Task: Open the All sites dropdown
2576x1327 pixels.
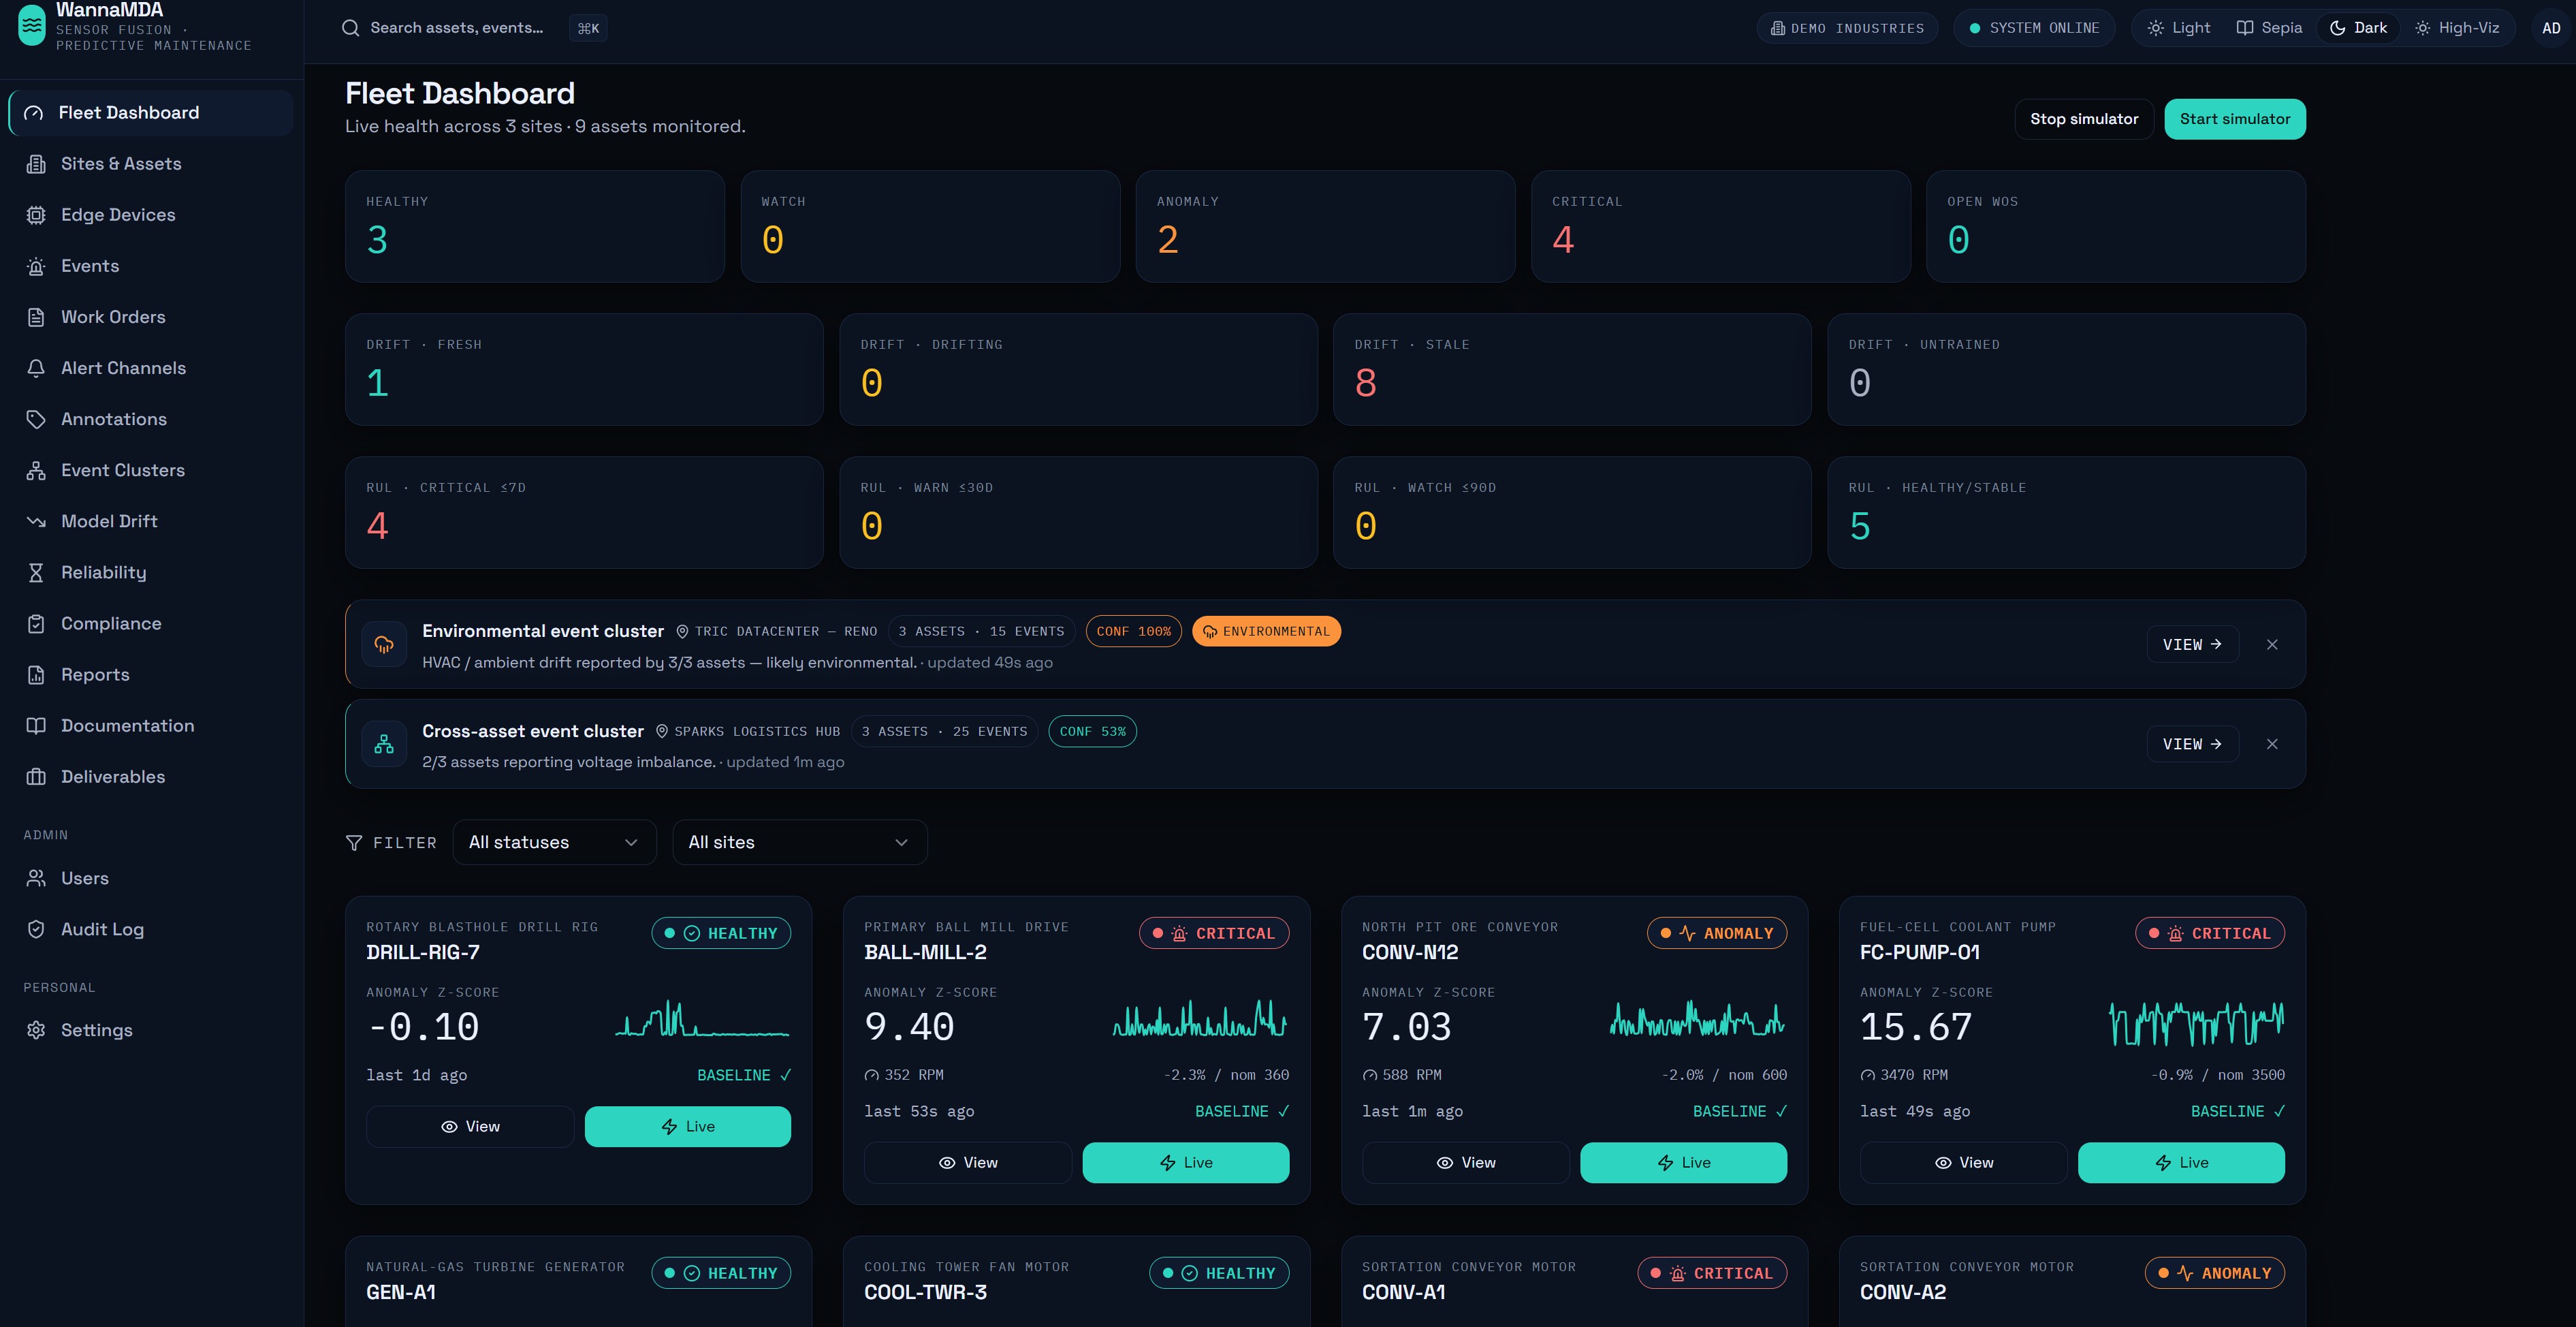Action: 799,843
